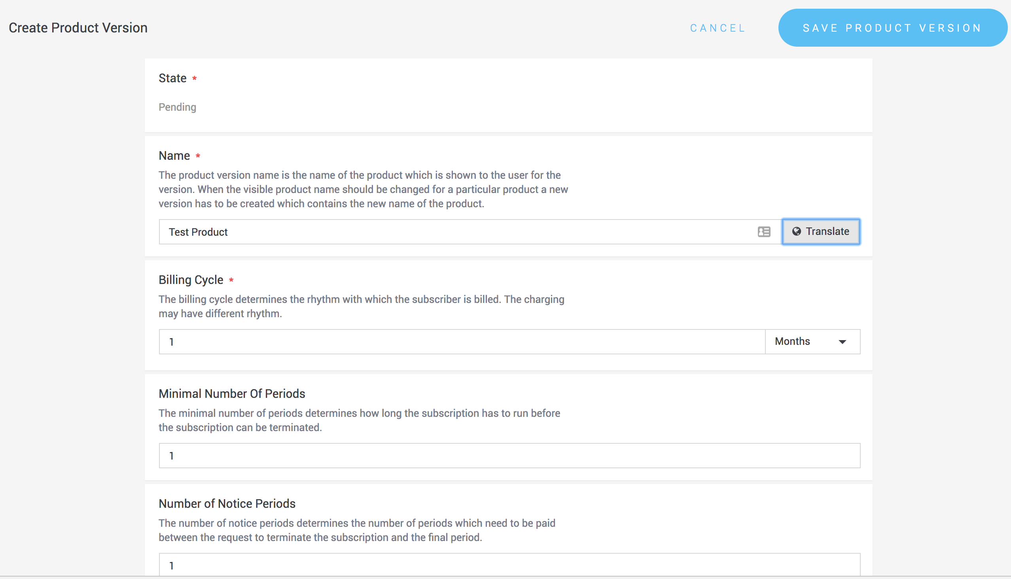Viewport: 1011px width, 579px height.
Task: Click the State field label
Action: tap(172, 78)
